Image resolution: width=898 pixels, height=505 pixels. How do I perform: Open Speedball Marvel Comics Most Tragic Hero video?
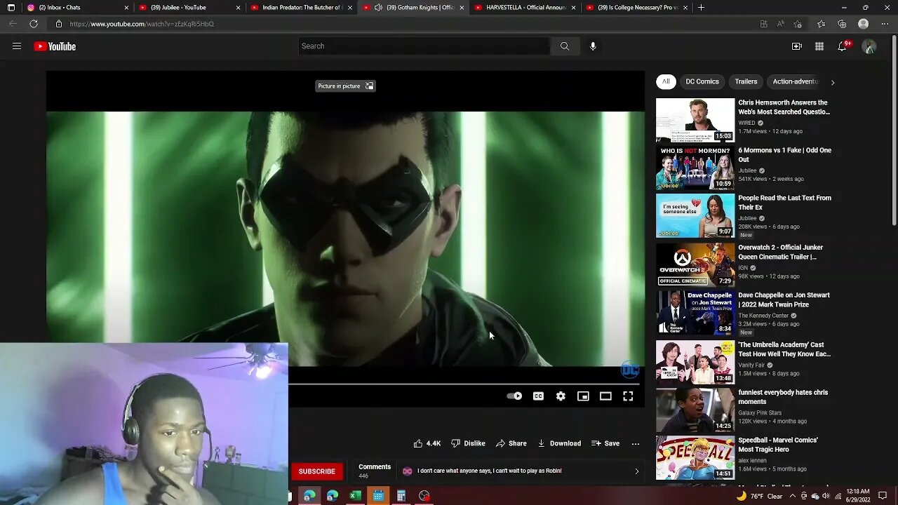[777, 445]
